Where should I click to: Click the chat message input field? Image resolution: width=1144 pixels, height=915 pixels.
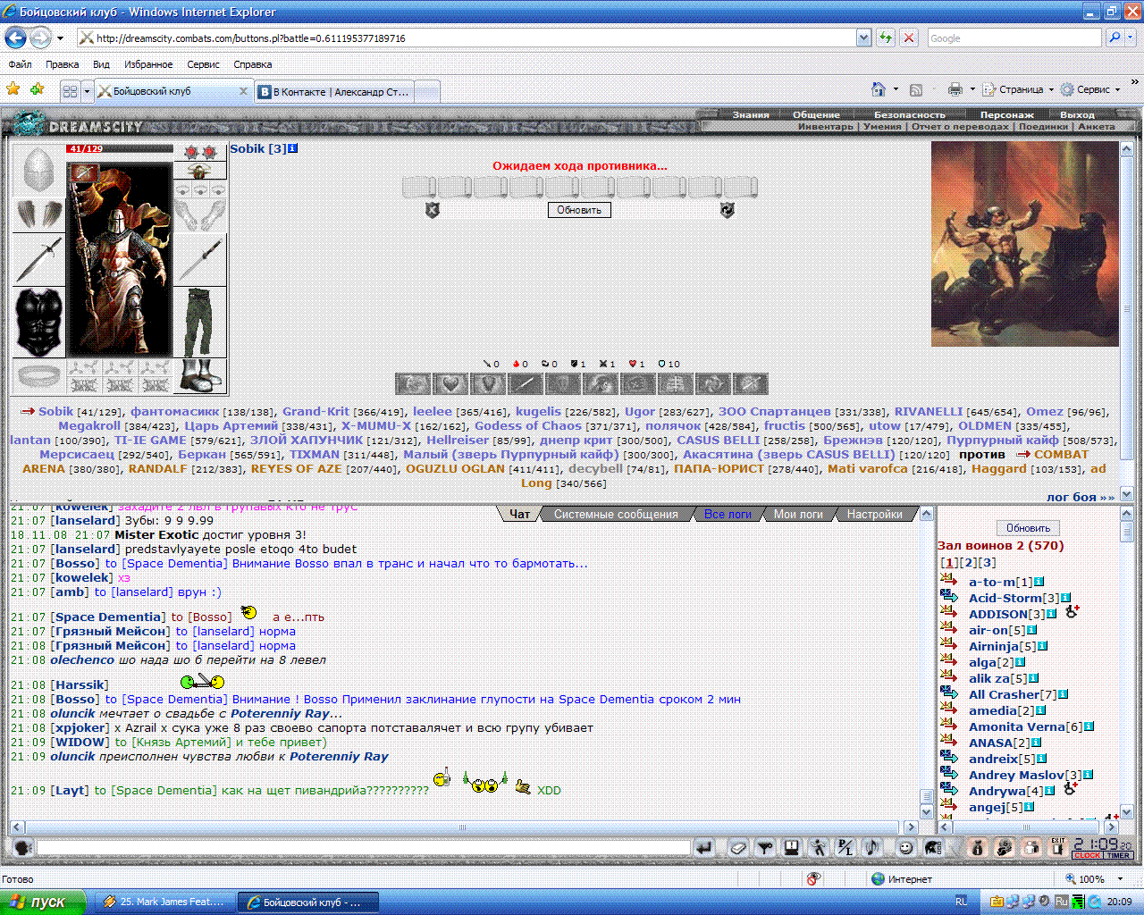tap(364, 847)
